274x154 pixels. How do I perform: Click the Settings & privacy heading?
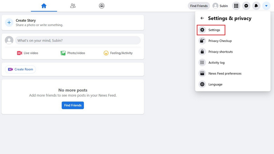pyautogui.click(x=229, y=18)
